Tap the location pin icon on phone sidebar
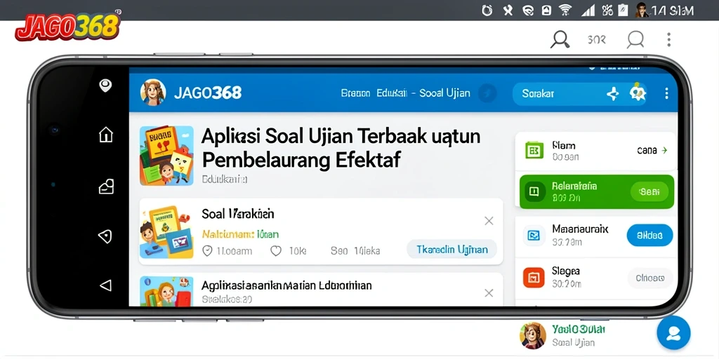The image size is (719, 359). (x=106, y=85)
